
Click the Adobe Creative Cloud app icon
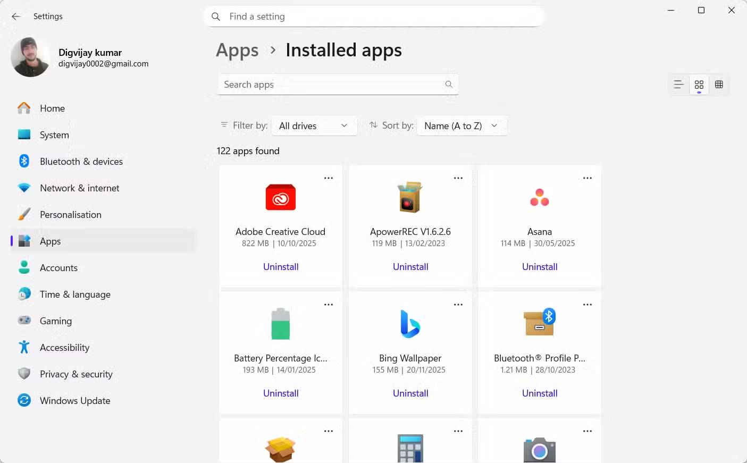(280, 197)
